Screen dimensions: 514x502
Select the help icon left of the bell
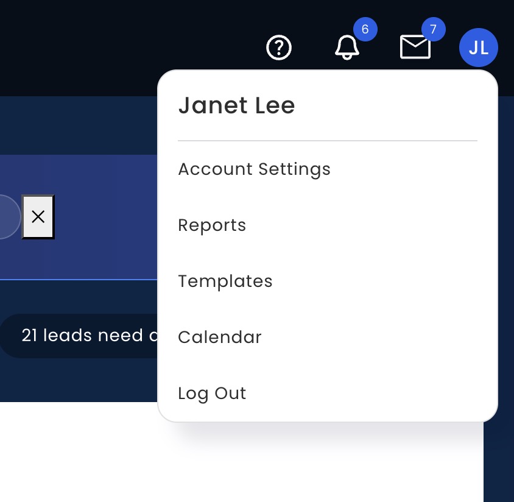[x=278, y=48]
